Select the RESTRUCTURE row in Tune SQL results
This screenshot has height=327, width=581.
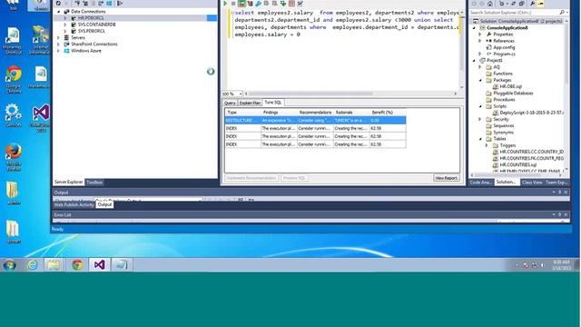click(315, 121)
